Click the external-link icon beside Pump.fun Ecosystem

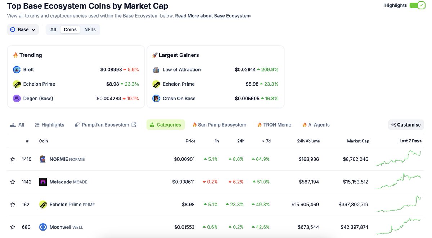[134, 125]
